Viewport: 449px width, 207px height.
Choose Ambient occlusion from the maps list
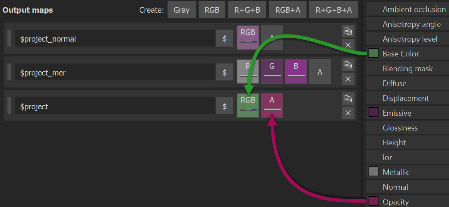414,10
